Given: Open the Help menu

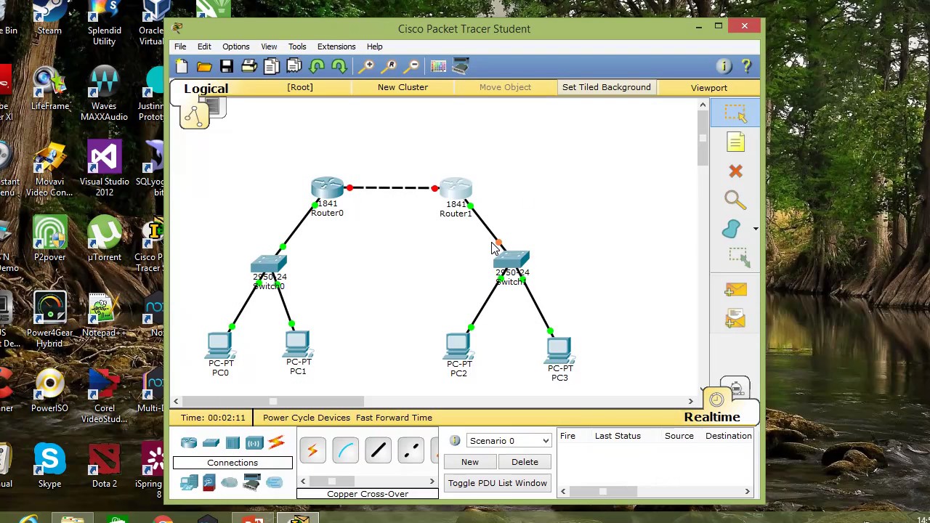Looking at the screenshot, I should (x=374, y=46).
